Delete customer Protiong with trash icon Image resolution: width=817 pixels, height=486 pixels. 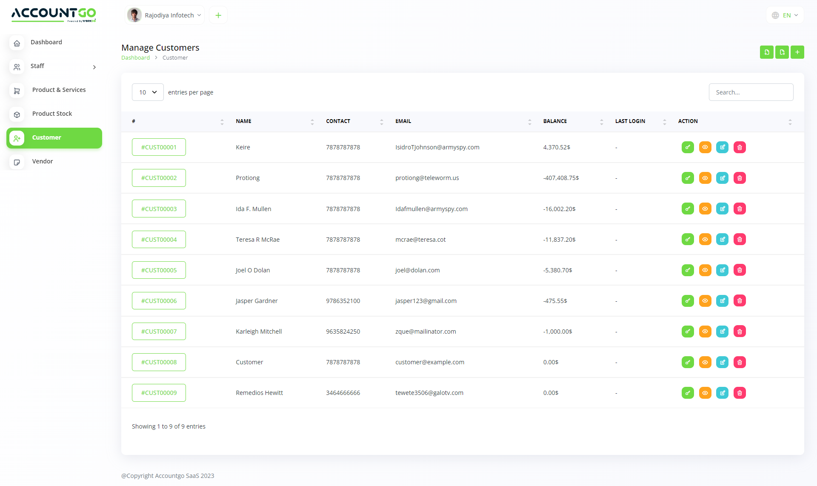click(x=740, y=178)
